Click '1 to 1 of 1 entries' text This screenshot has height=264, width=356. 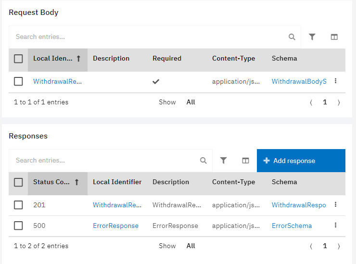pos(41,102)
